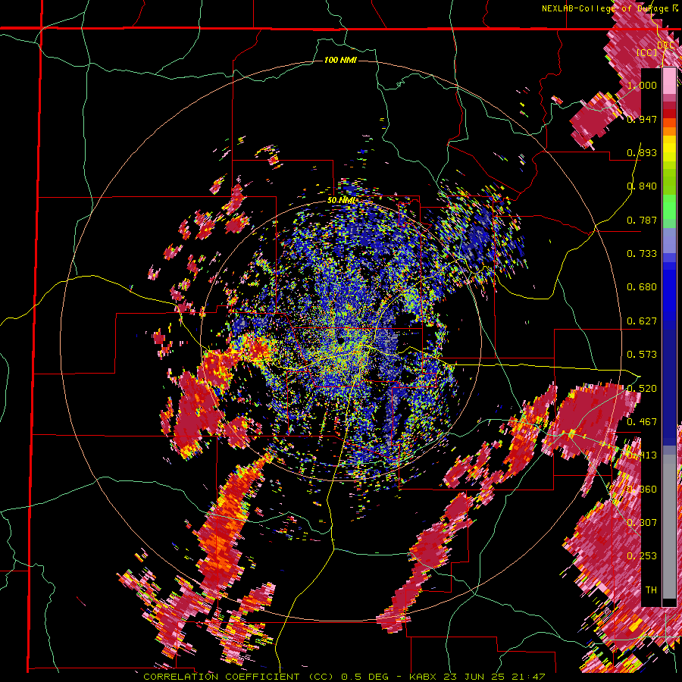Select the 0.787 scale label

(642, 220)
